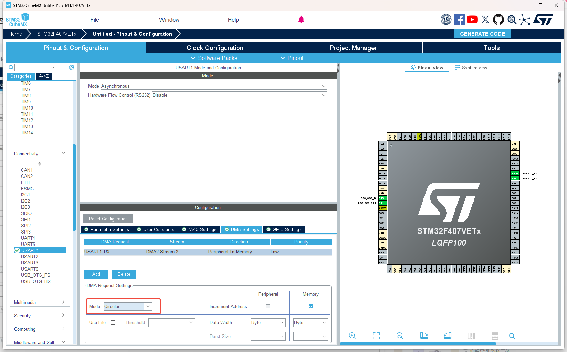Rotate the chip clockwise
567x352 pixels.
(424, 336)
